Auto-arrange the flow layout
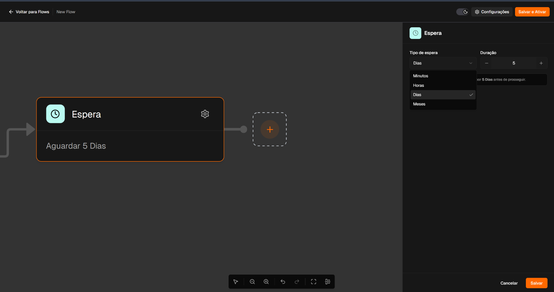 [328, 282]
